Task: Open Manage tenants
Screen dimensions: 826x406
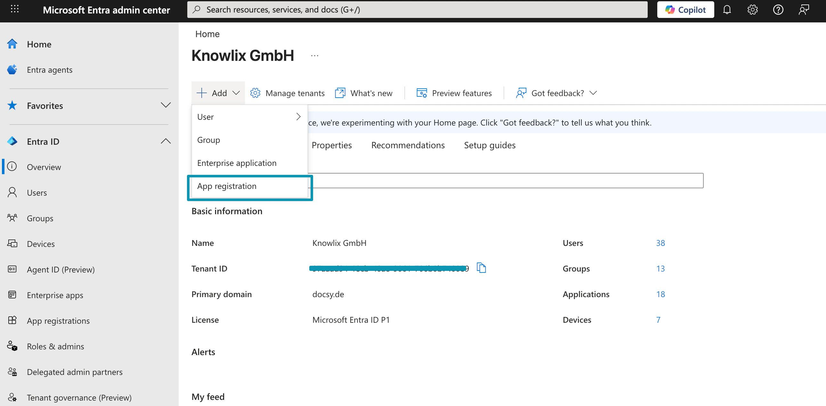Action: (295, 93)
